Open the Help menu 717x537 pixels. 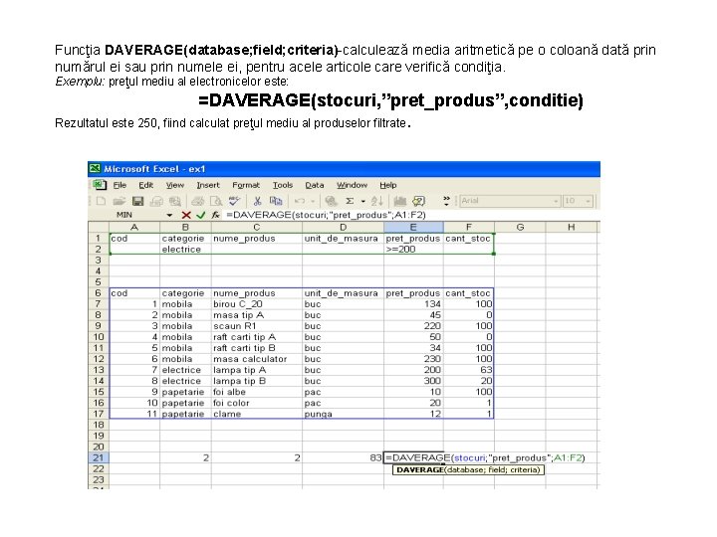point(387,185)
